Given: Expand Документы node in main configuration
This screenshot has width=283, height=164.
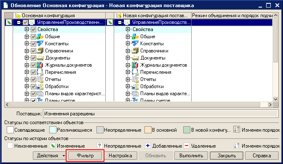Looking at the screenshot, I should pos(27,58).
